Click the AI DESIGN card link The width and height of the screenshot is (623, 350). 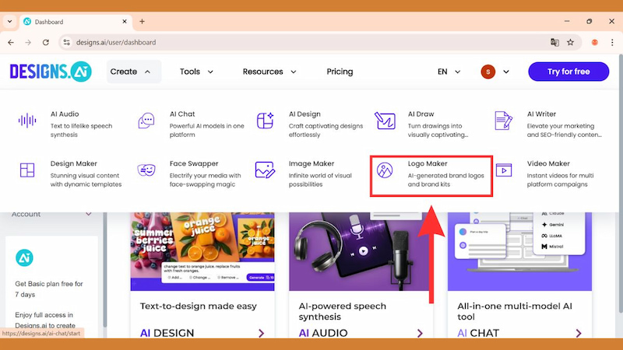[167, 333]
